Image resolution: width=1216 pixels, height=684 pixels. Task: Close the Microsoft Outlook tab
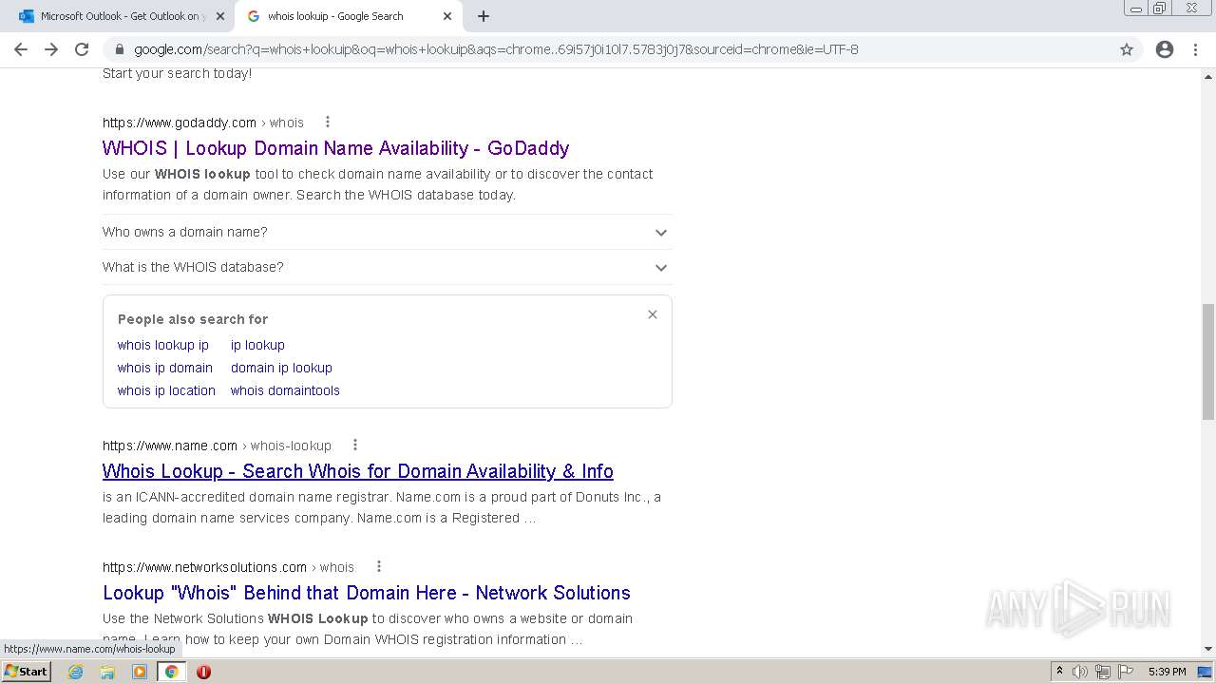click(x=220, y=16)
